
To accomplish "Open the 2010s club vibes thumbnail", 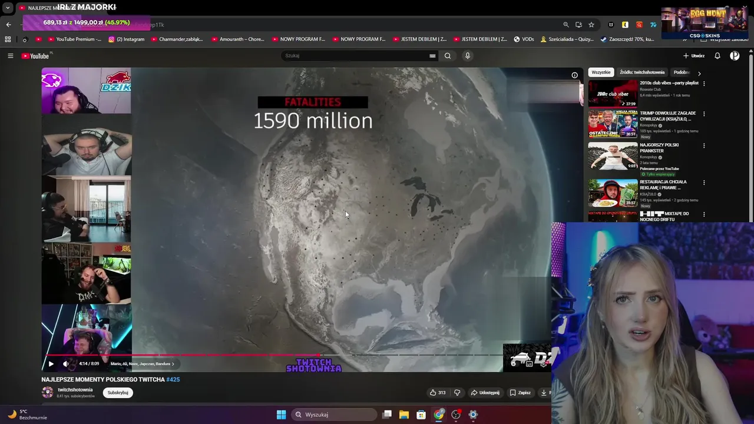I will (x=613, y=94).
